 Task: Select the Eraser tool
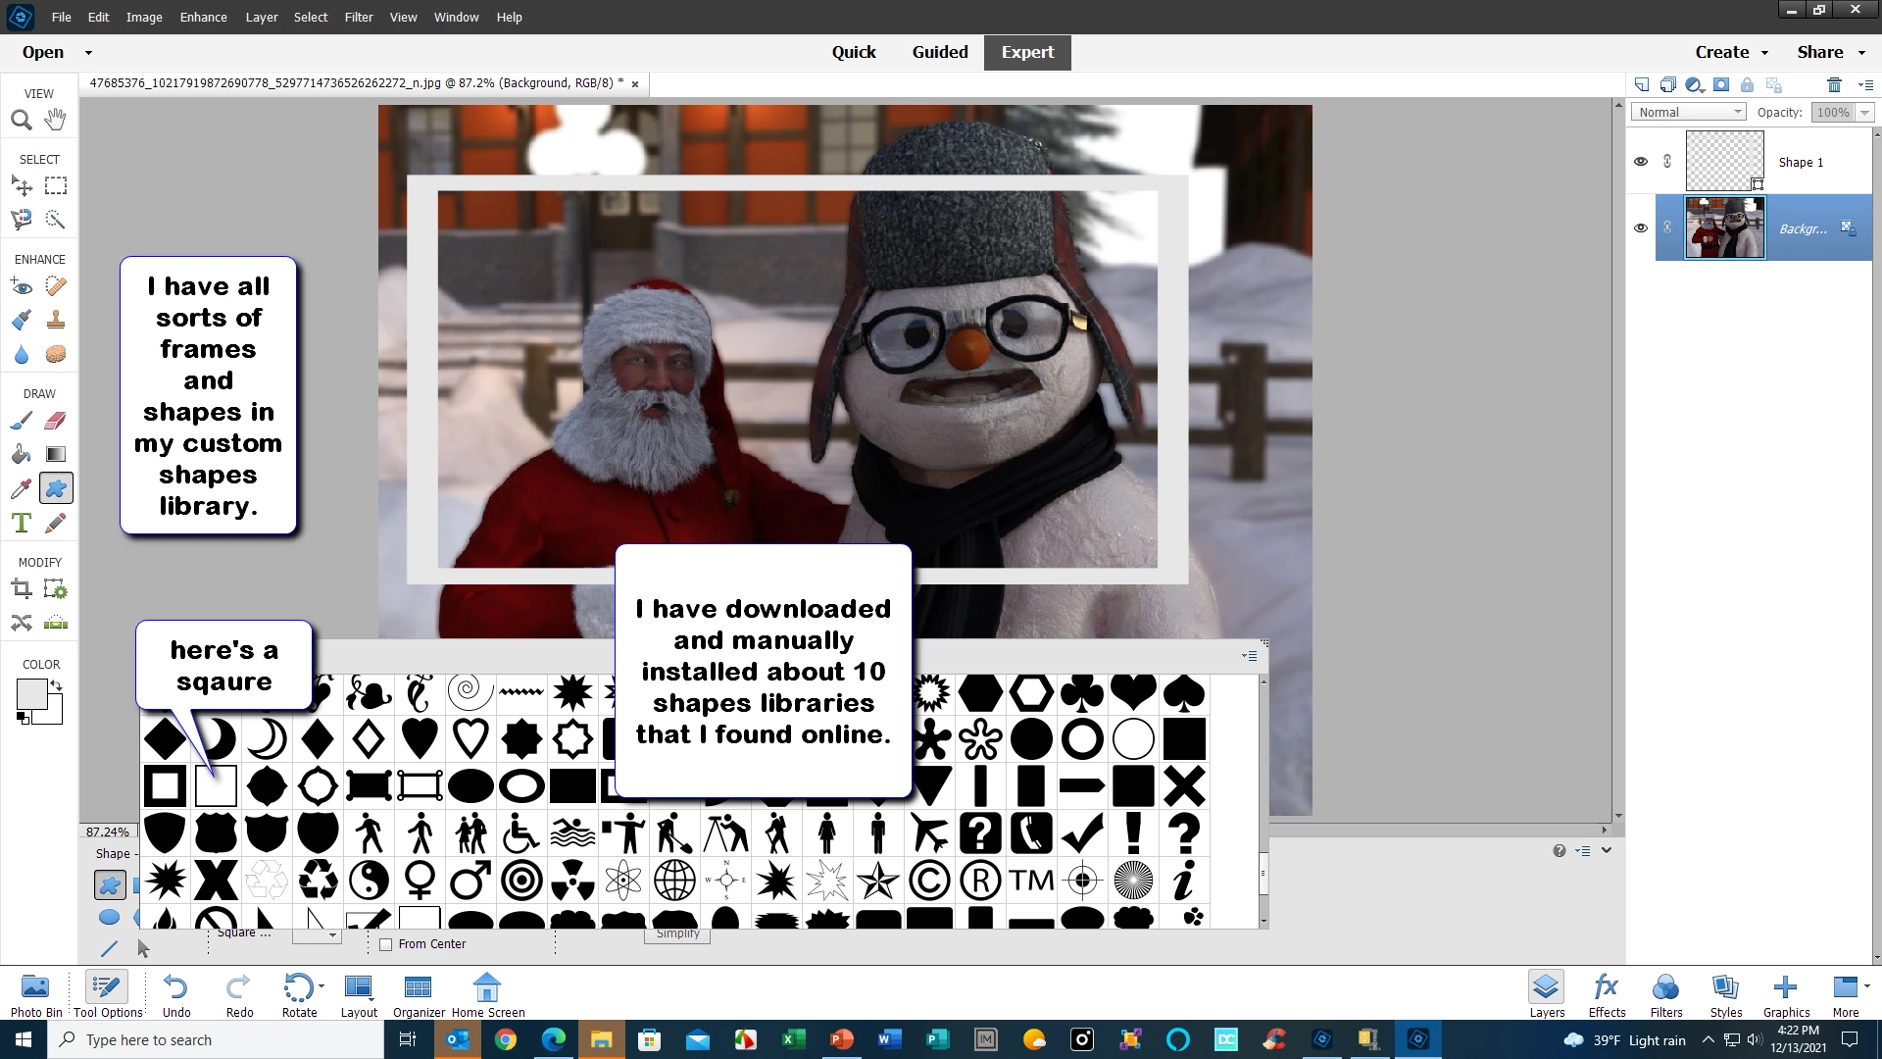[55, 421]
